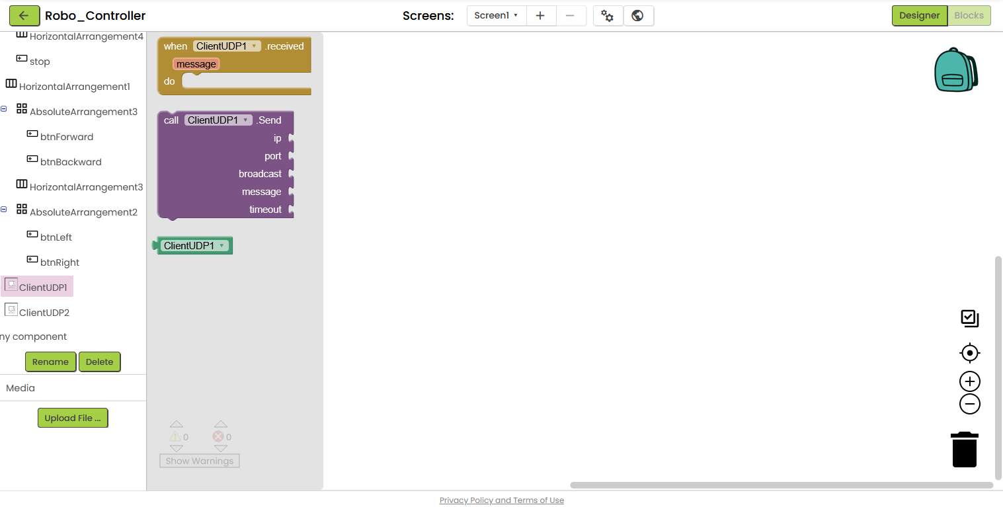Click the Robo_Controller project title
Viewport: 1003px width, 507px height.
coord(95,16)
